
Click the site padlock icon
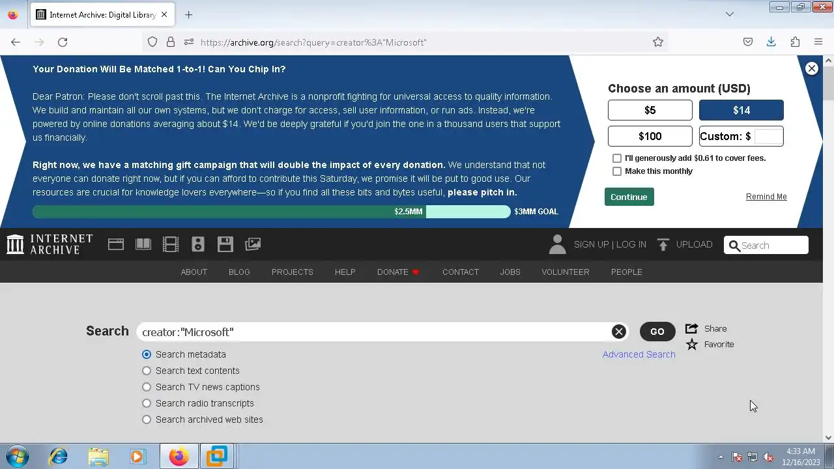pos(171,42)
